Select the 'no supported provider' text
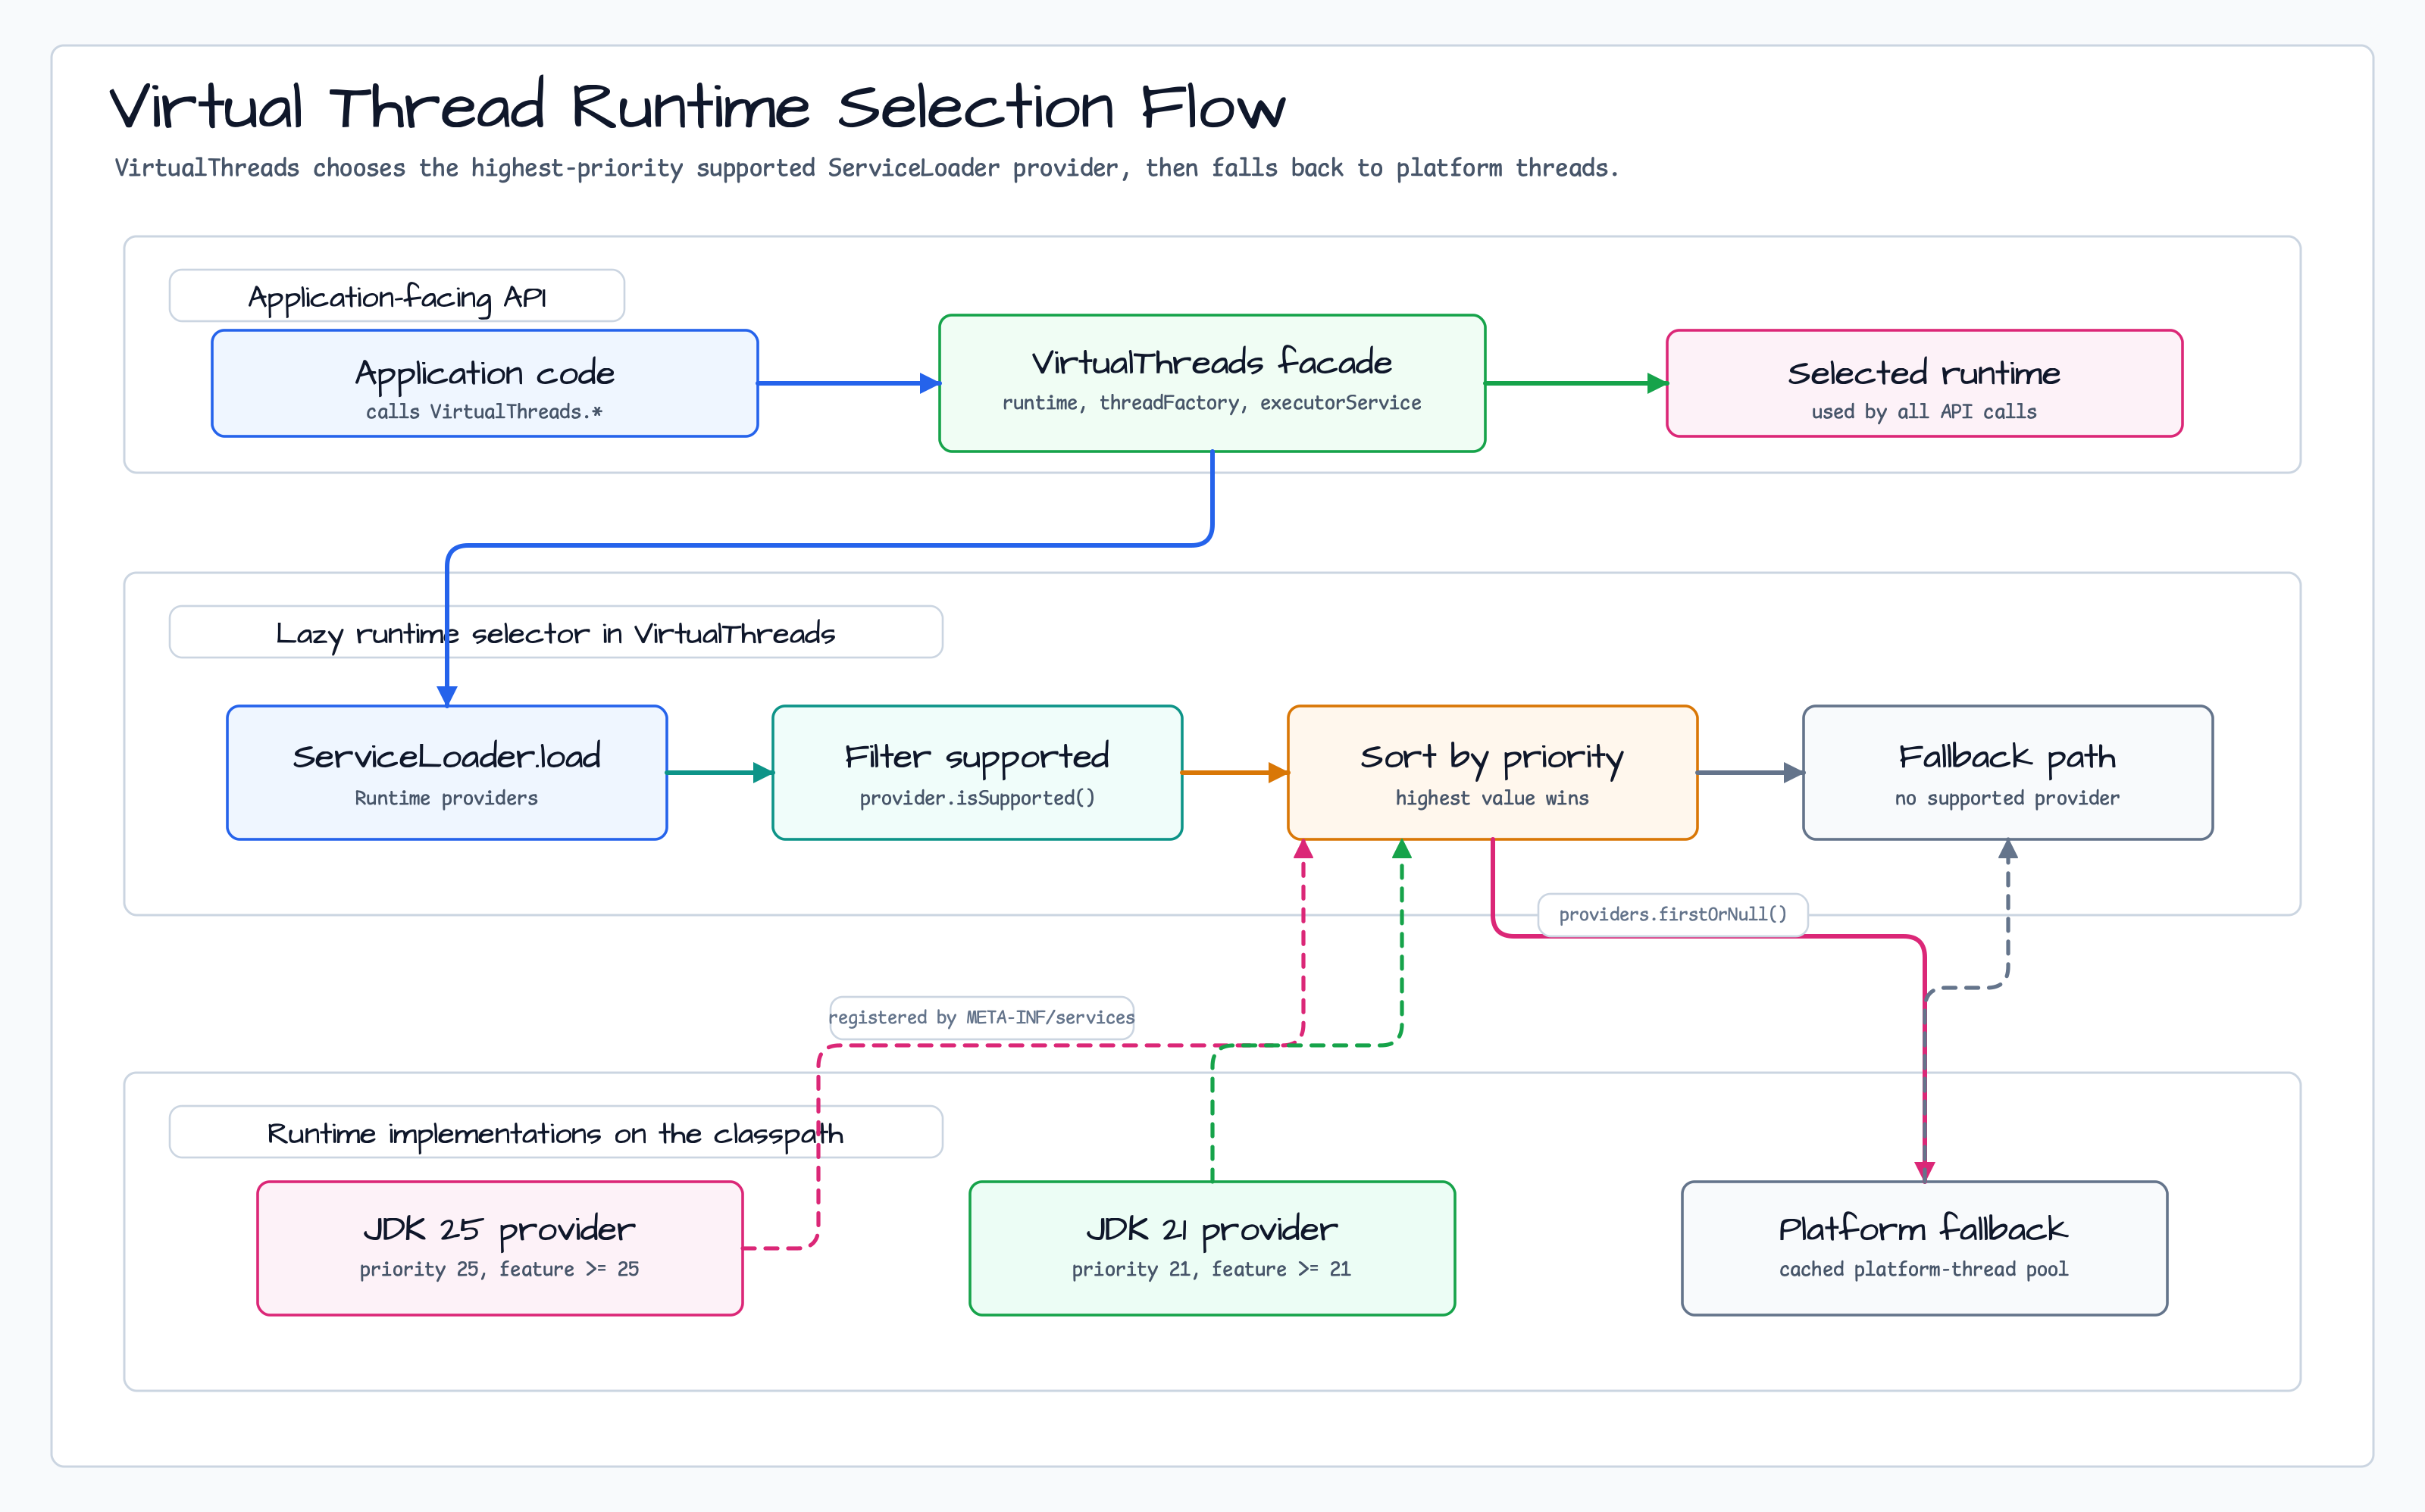2425x1512 pixels. point(2007,798)
